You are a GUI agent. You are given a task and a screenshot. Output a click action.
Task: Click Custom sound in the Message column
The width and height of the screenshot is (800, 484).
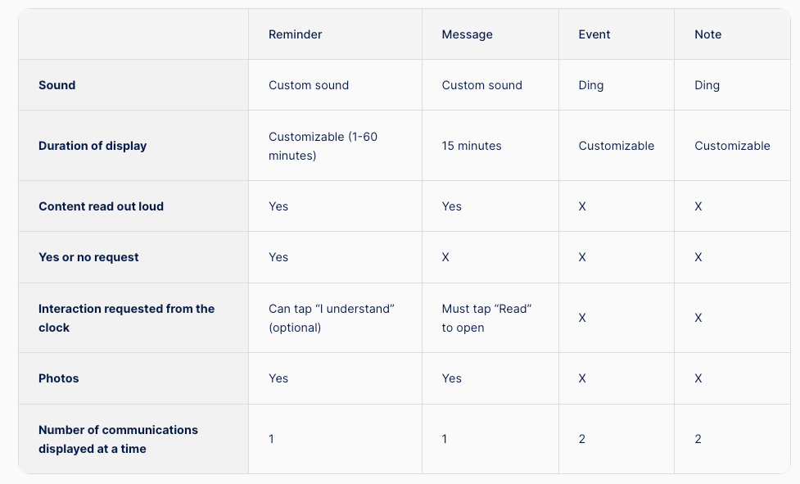click(x=481, y=85)
